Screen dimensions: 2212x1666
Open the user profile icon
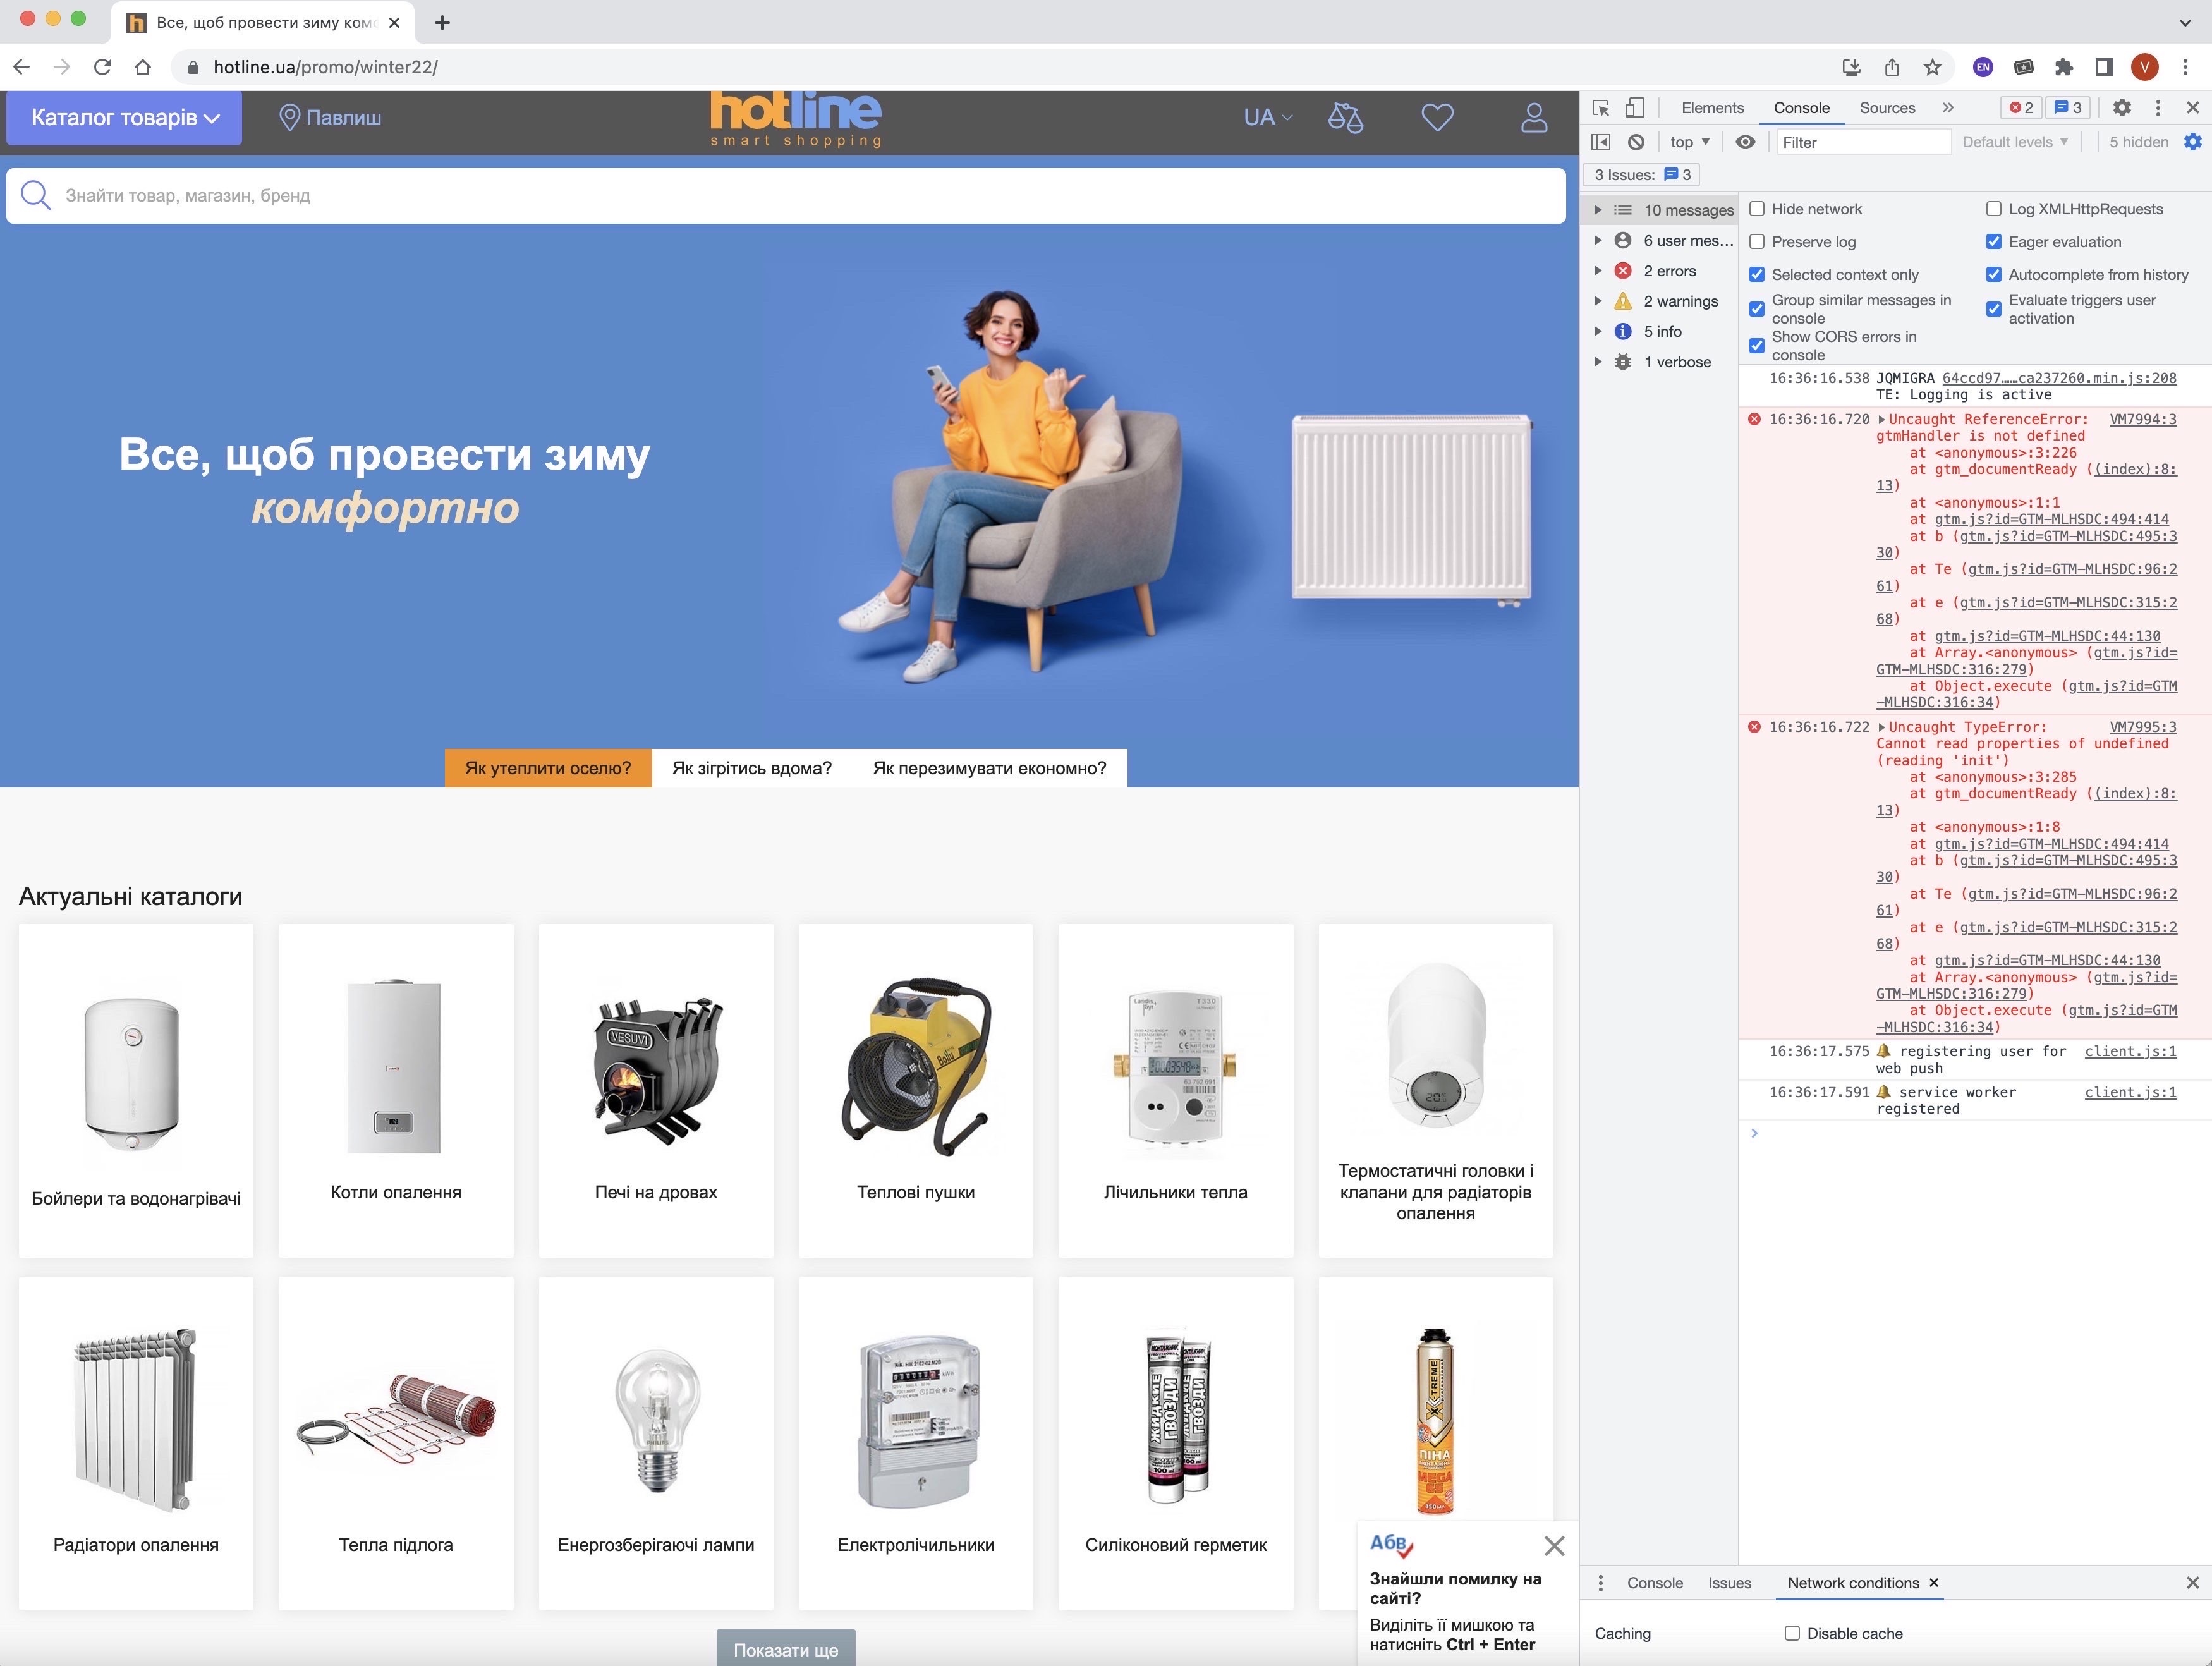1533,118
